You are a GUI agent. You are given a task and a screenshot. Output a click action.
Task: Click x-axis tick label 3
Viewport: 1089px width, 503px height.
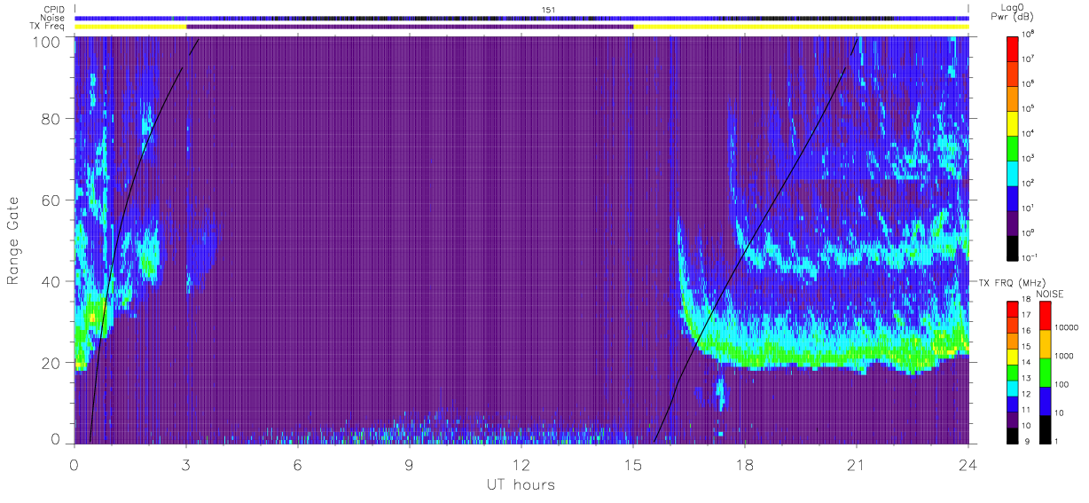click(x=186, y=464)
